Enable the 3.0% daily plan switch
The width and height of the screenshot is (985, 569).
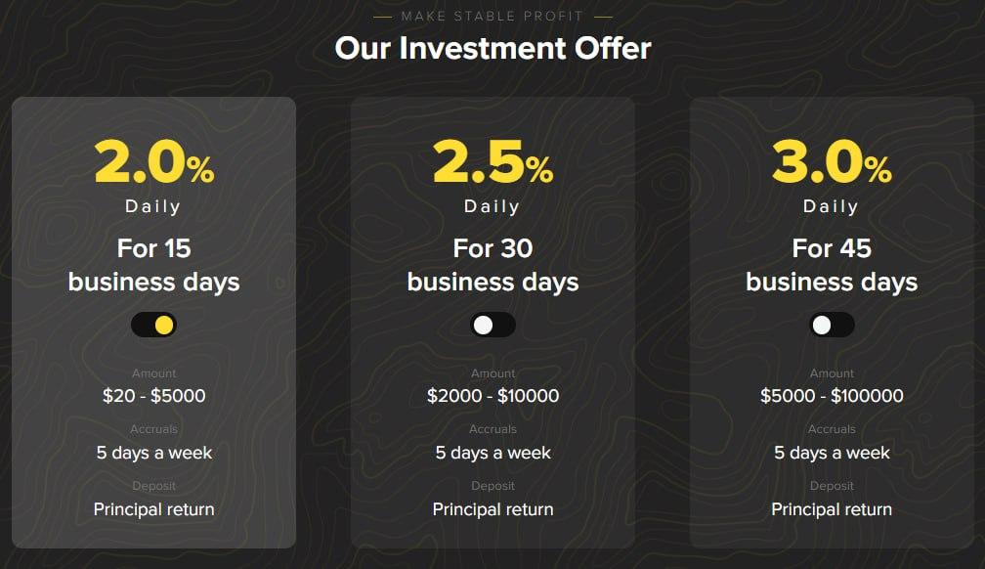pos(832,325)
